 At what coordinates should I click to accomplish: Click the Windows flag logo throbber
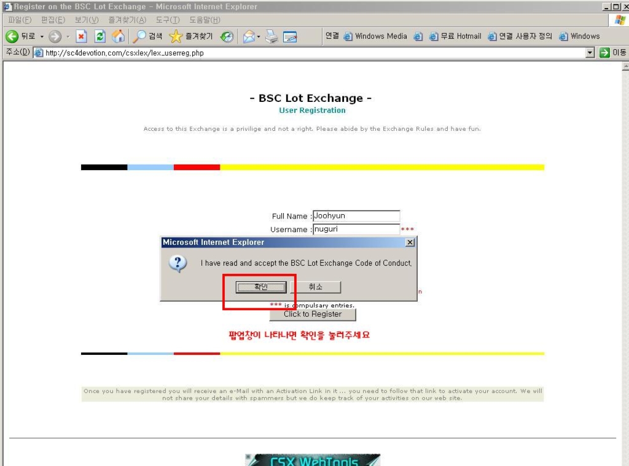pos(620,20)
